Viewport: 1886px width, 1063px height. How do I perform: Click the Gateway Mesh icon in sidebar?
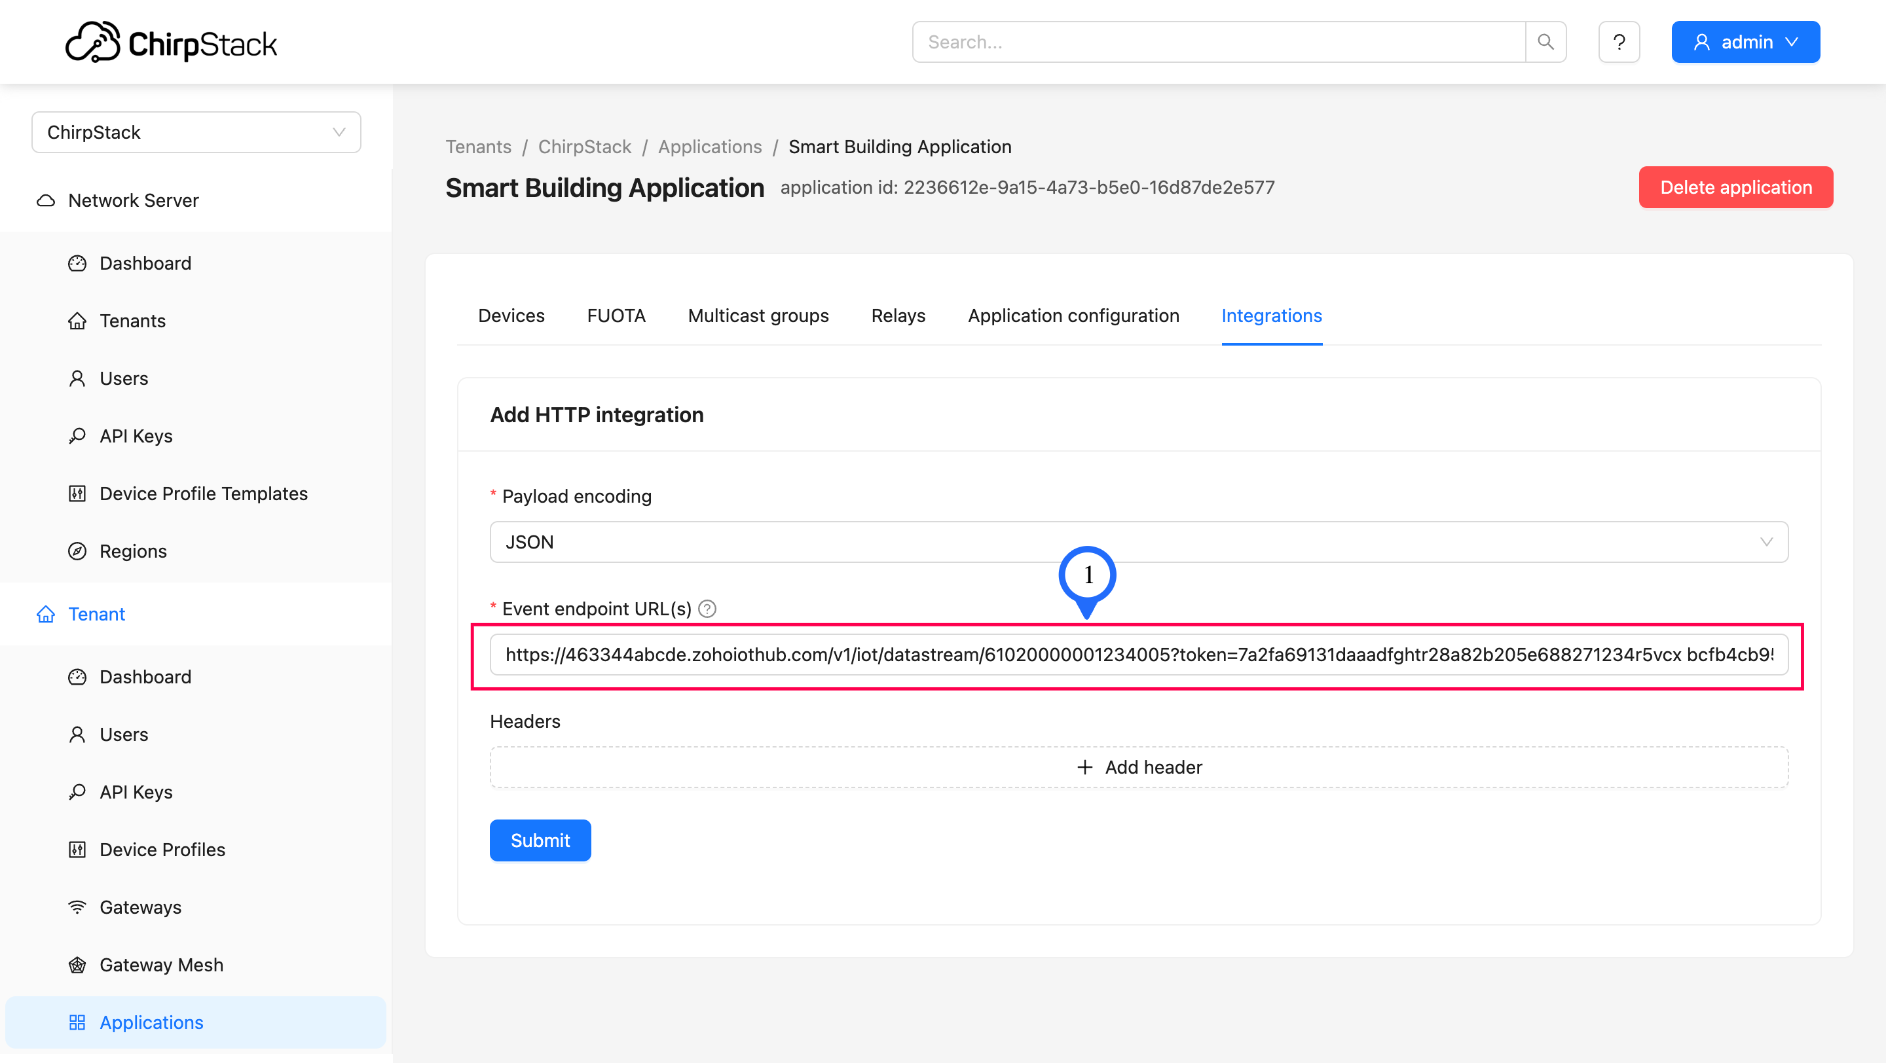(x=77, y=965)
